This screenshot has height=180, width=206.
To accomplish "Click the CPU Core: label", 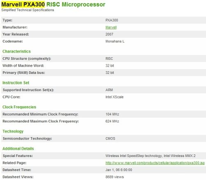I will tap(12, 97).
